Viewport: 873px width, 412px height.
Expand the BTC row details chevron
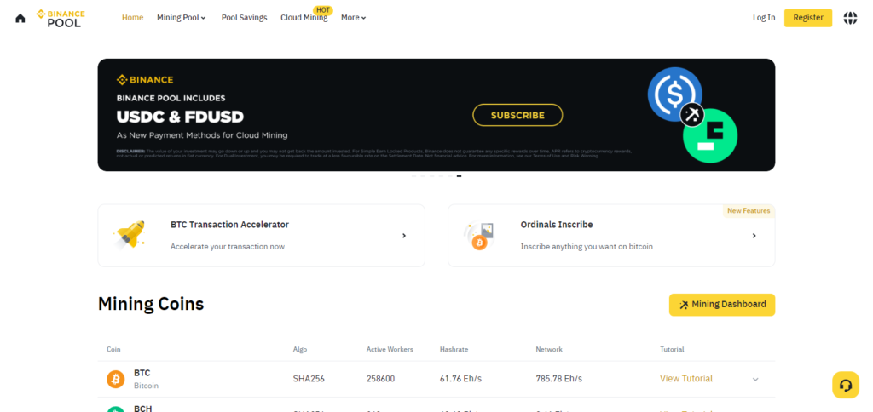pos(755,379)
